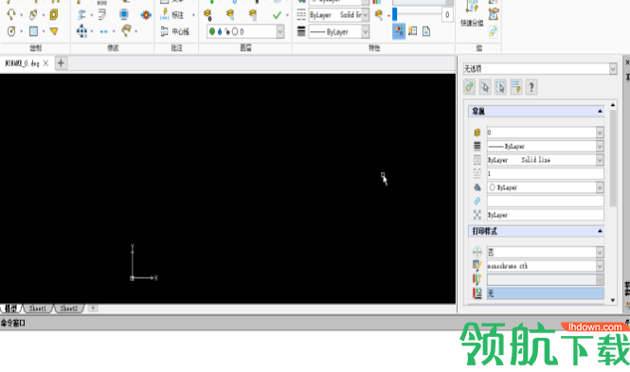This screenshot has height=372, width=630.
Task: Close the properties side panel
Action: click(627, 62)
